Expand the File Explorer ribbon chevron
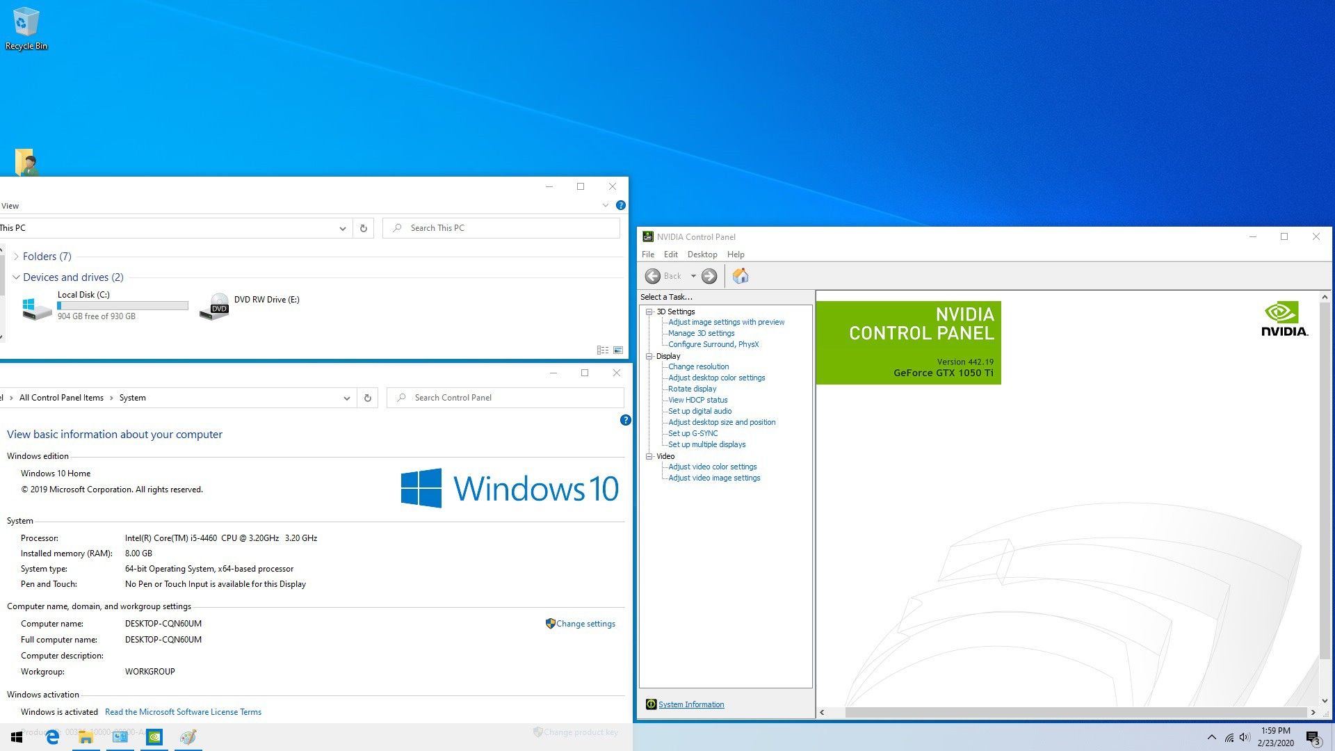Screen dimensions: 1335x751 pos(605,205)
